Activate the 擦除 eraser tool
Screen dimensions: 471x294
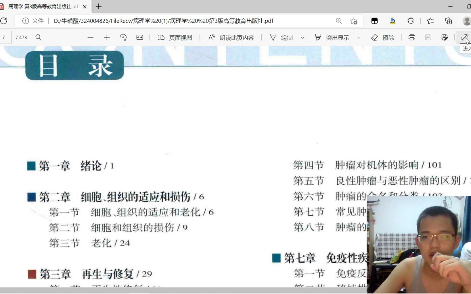point(383,37)
